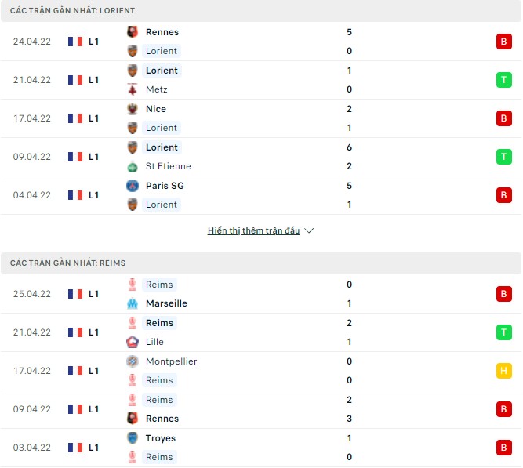
Task: Click the Montpellier club crest icon
Action: pos(133,361)
